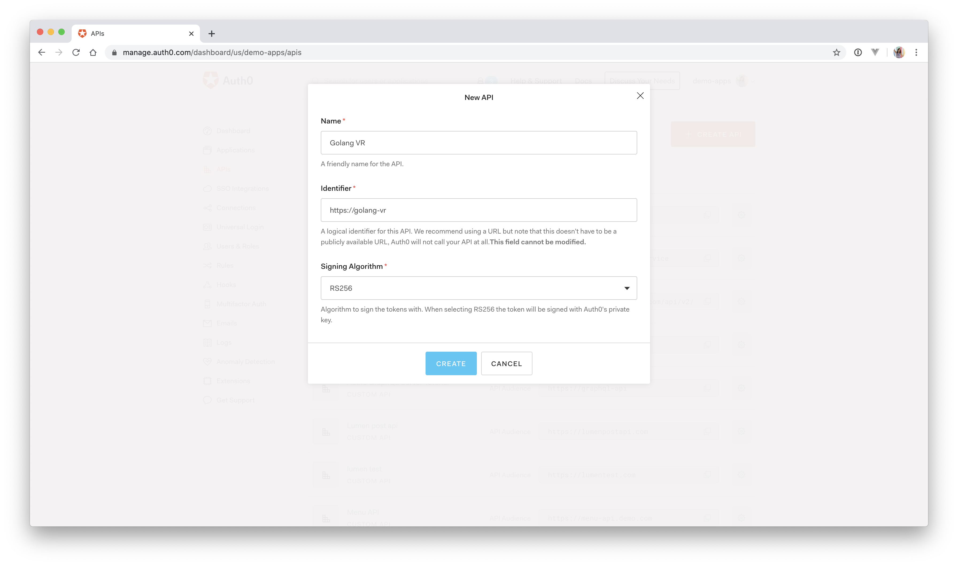The image size is (958, 566).
Task: Bookmark this page with star icon
Action: point(836,52)
